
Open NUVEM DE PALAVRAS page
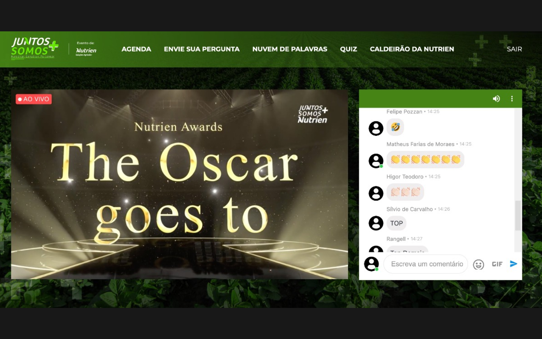point(290,49)
